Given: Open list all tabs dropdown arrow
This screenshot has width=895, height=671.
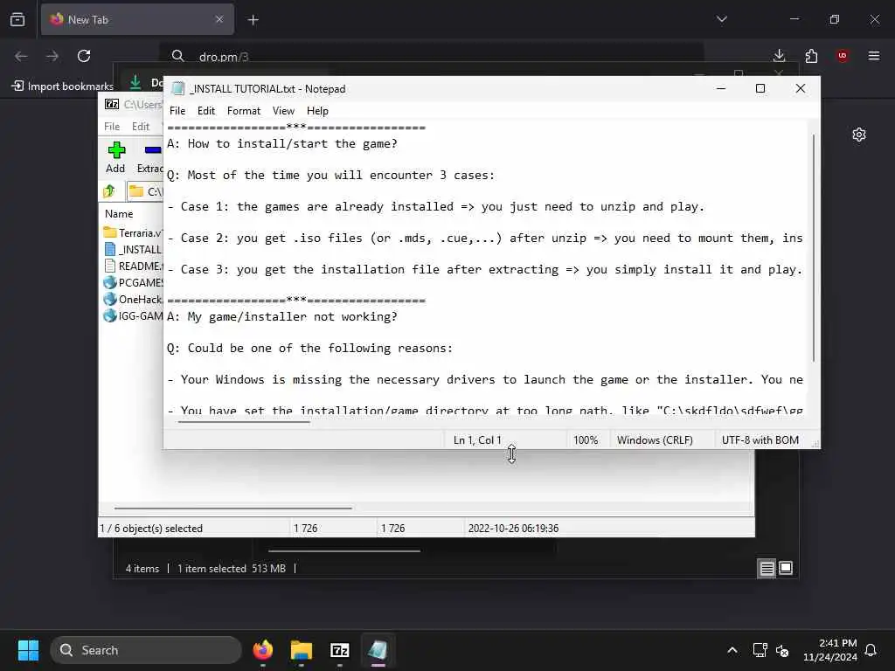Looking at the screenshot, I should [721, 19].
